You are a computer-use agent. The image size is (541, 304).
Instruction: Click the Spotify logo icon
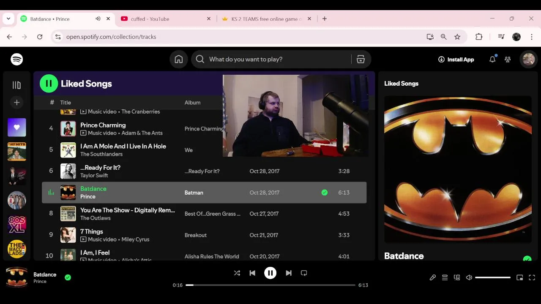(17, 60)
